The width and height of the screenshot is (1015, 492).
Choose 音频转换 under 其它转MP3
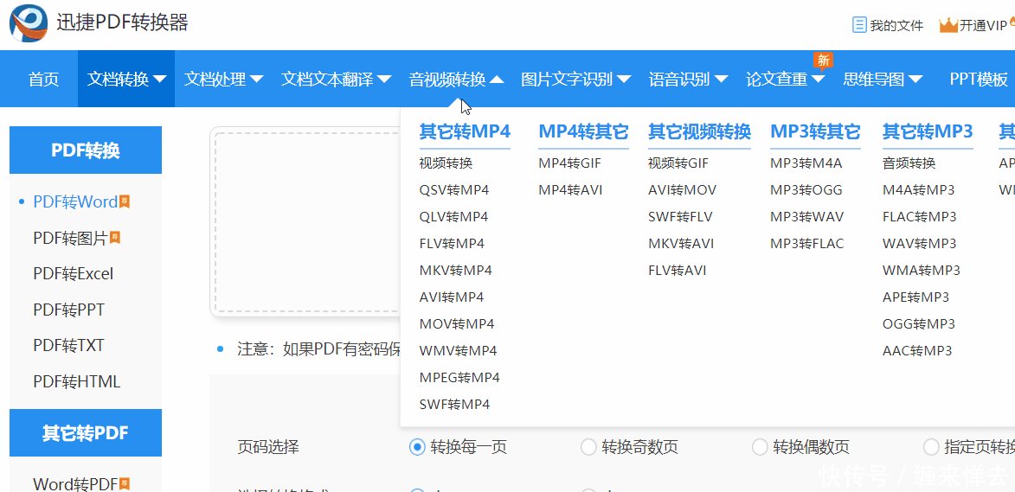tap(909, 163)
